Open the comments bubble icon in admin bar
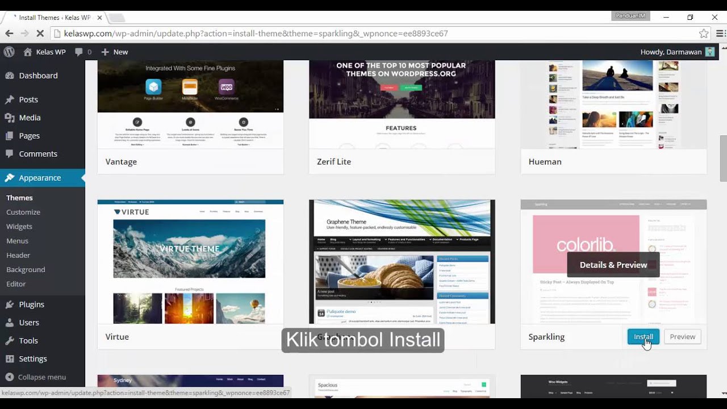 (x=79, y=52)
